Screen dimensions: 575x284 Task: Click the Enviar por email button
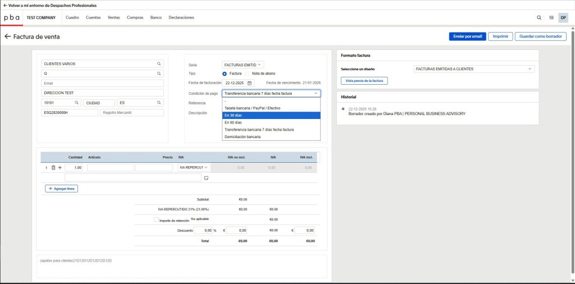pos(467,36)
